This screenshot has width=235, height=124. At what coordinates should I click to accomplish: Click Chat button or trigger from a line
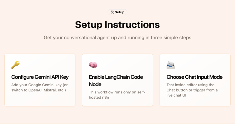click(192, 90)
